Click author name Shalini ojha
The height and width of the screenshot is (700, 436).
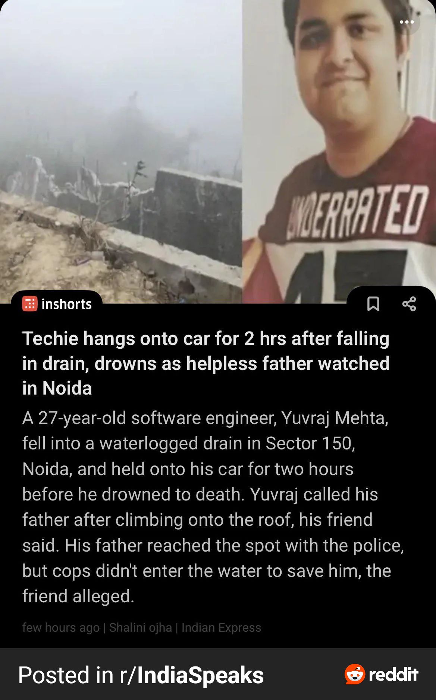pos(141,627)
